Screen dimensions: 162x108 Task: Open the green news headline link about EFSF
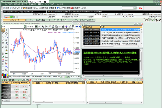pos(110,53)
